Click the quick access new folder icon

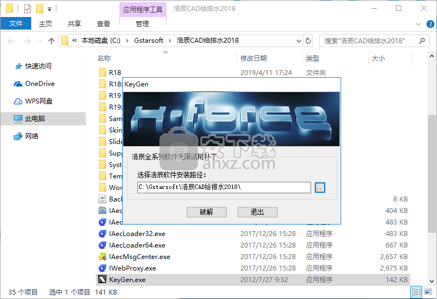coord(39,9)
